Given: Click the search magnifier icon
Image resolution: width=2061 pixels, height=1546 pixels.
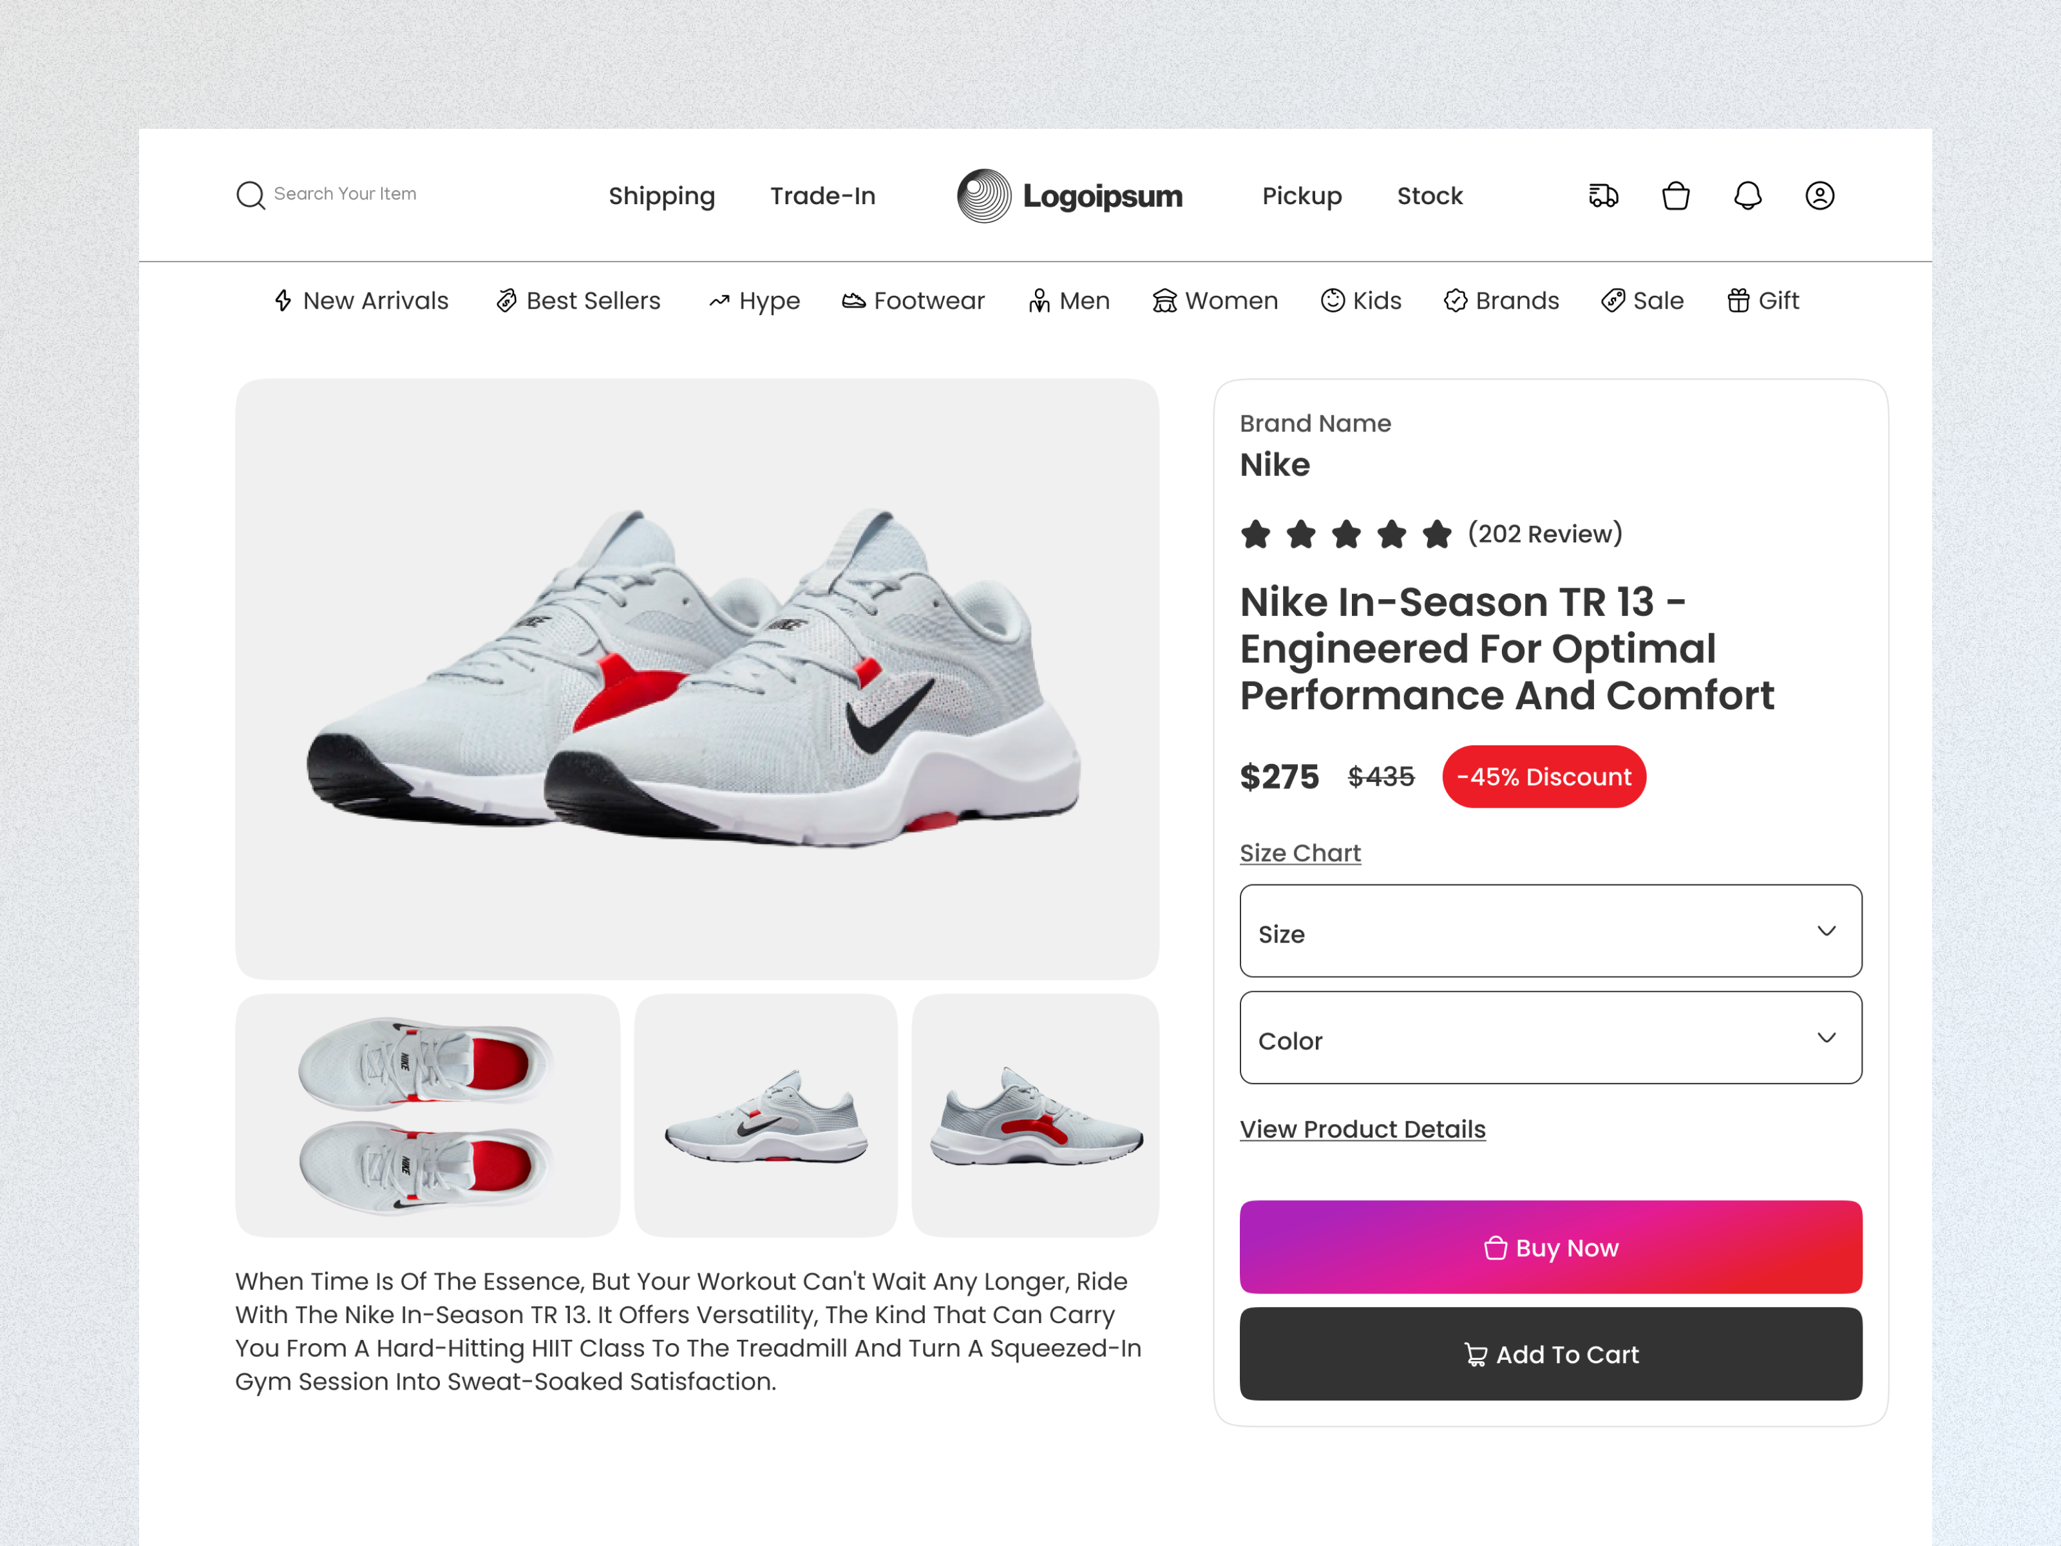Looking at the screenshot, I should 250,196.
